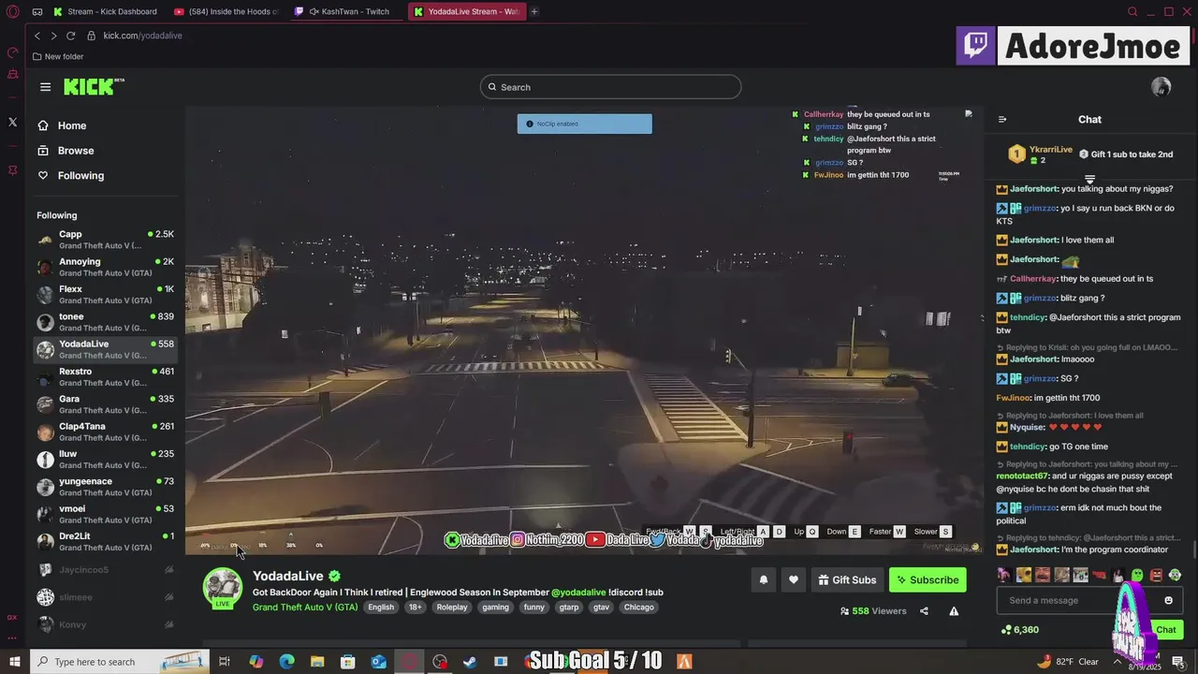This screenshot has width=1198, height=674.
Task: Open Rexstro channel in Following list
Action: click(x=105, y=377)
